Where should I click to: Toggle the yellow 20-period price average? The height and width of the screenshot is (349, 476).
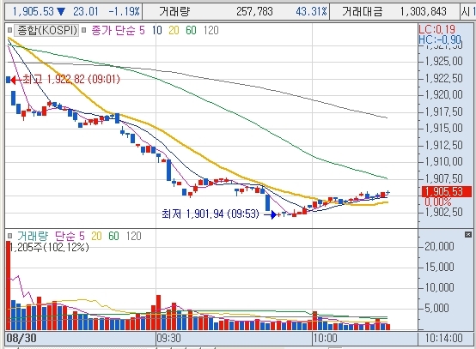point(174,30)
